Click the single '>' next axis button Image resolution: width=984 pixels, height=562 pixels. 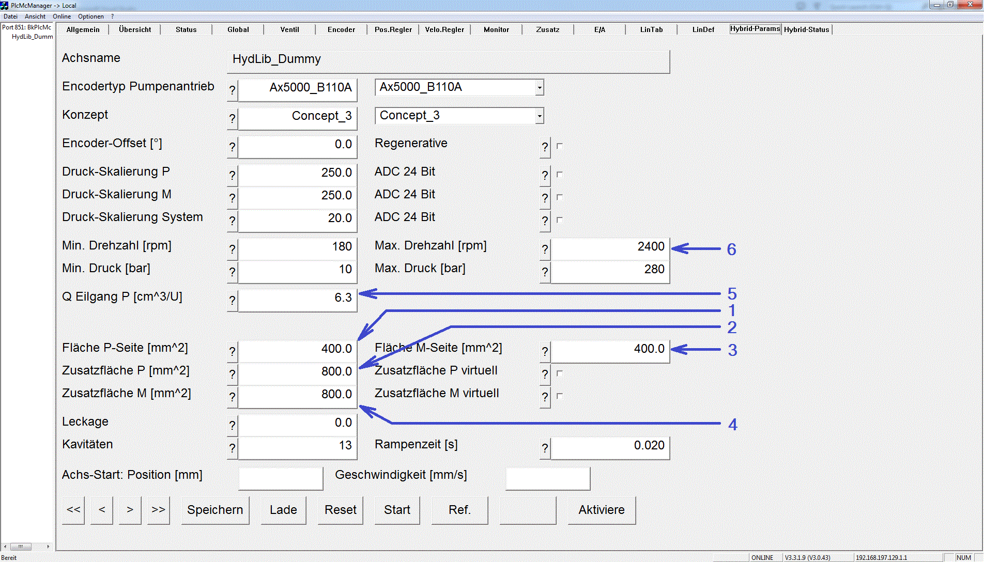tap(130, 510)
